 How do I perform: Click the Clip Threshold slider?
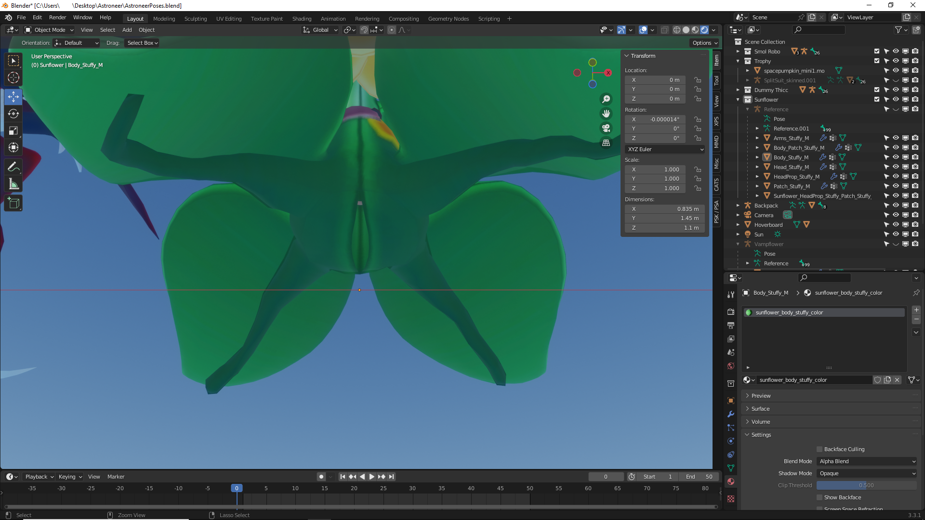pos(866,485)
